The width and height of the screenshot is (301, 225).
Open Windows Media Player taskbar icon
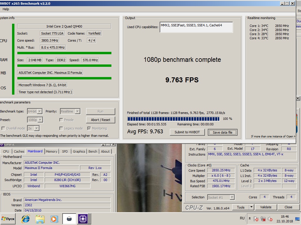pyautogui.click(x=54, y=219)
